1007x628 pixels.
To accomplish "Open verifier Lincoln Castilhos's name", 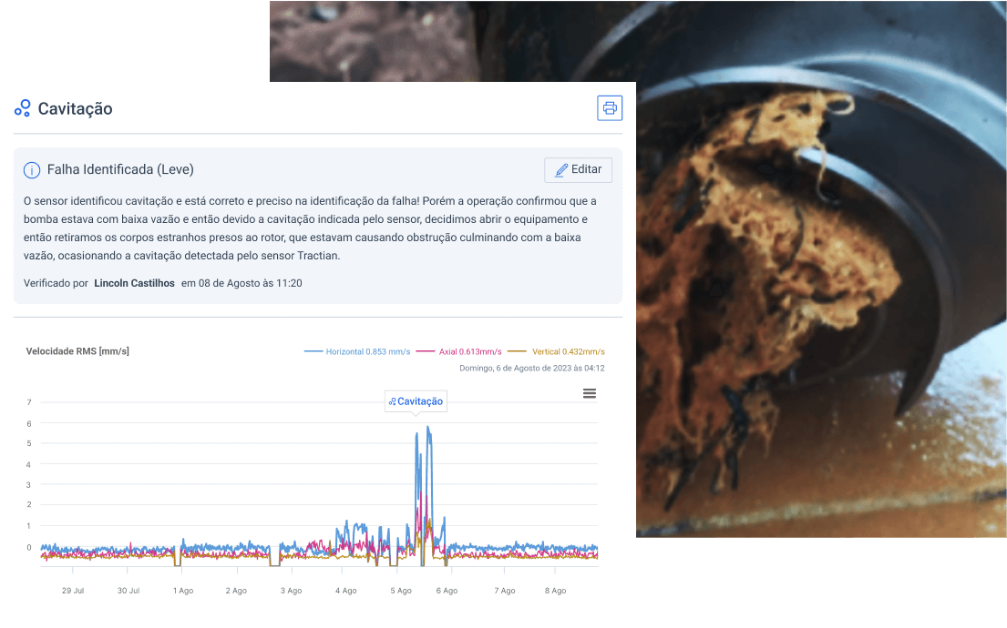I will click(x=134, y=283).
